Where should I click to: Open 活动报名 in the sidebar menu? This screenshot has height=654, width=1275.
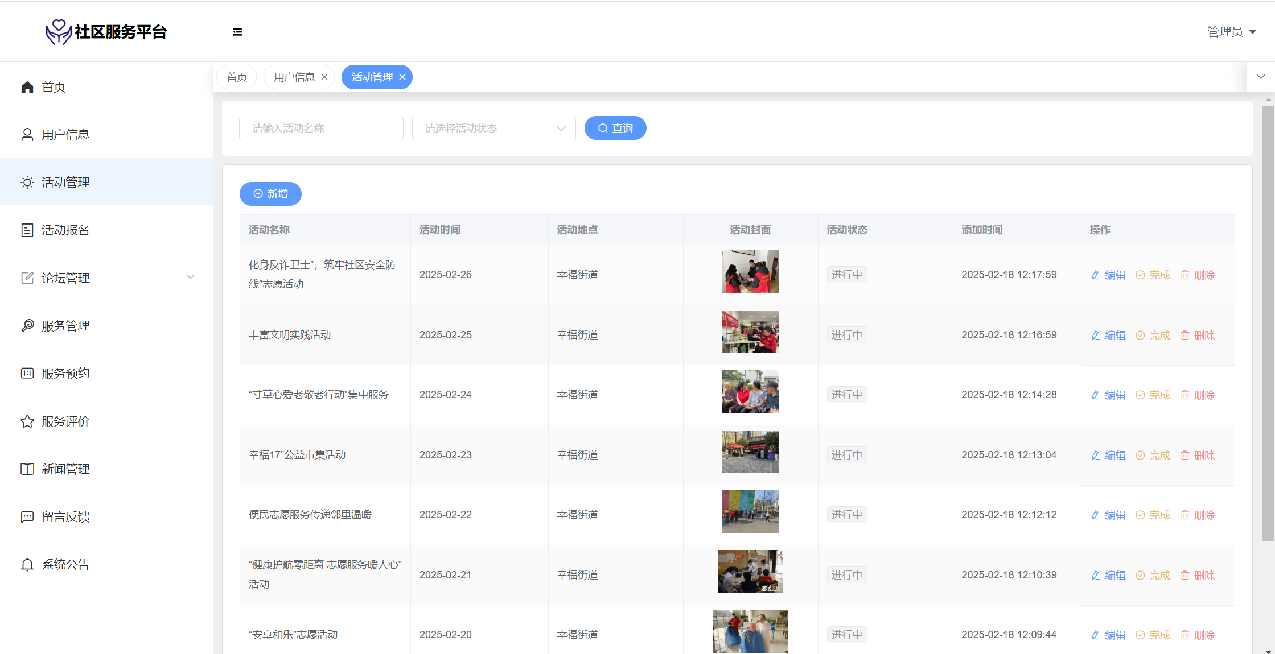[65, 230]
